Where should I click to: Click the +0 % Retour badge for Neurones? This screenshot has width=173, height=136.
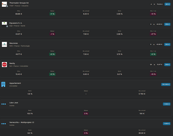52,54
